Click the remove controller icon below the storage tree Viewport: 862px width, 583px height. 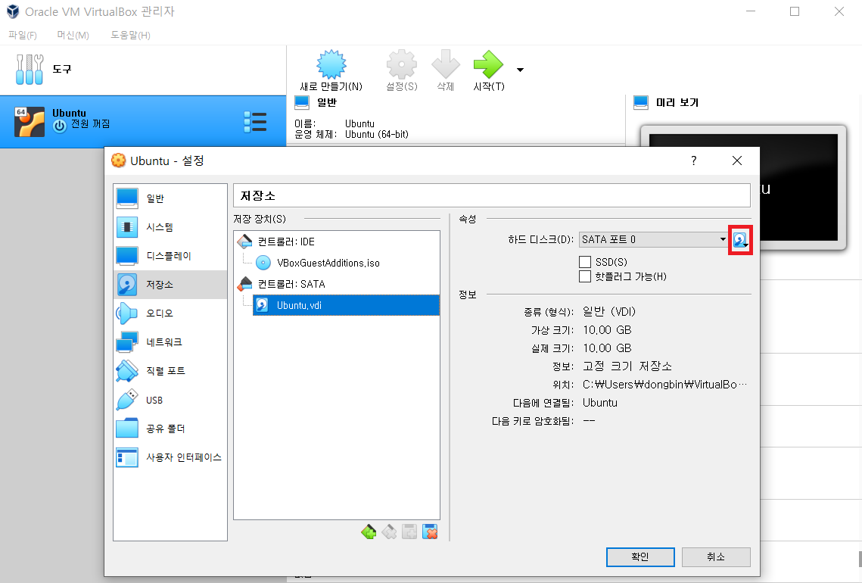pyautogui.click(x=389, y=532)
